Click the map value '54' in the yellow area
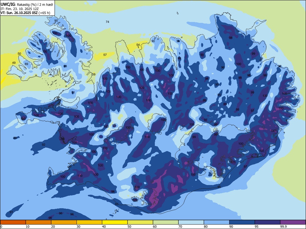The height and width of the screenshot is (229, 306). 138,45
